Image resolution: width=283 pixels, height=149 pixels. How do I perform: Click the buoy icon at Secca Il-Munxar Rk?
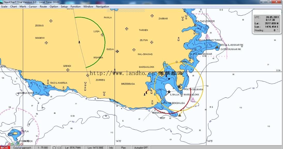(217, 47)
